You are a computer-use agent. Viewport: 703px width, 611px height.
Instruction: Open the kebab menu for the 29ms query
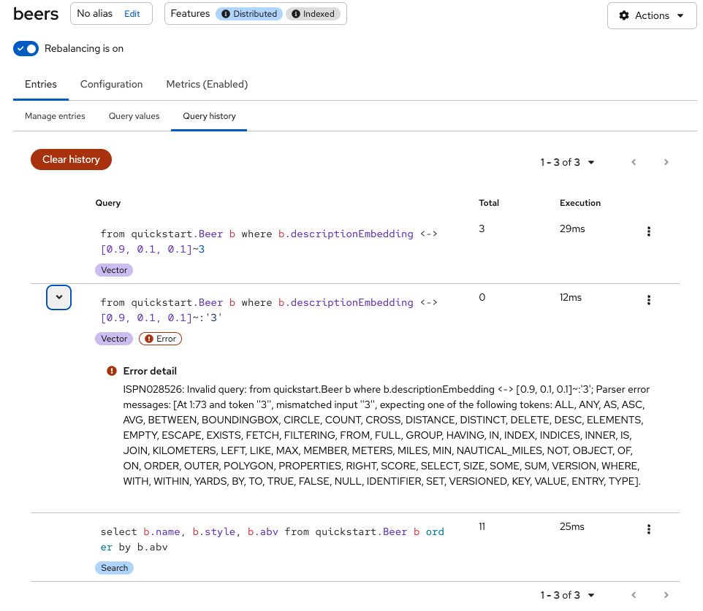[648, 231]
